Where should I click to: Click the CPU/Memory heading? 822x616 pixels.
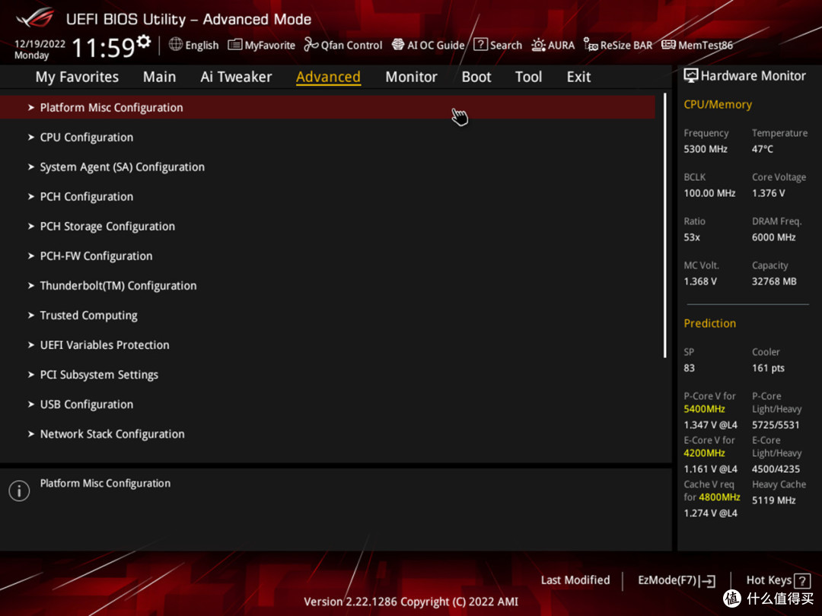[x=718, y=105]
